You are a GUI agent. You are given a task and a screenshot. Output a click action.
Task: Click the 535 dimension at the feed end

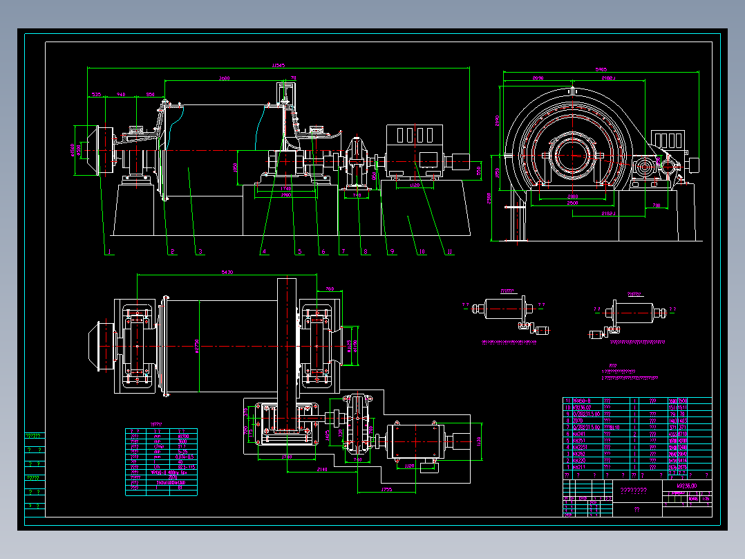pyautogui.click(x=96, y=95)
